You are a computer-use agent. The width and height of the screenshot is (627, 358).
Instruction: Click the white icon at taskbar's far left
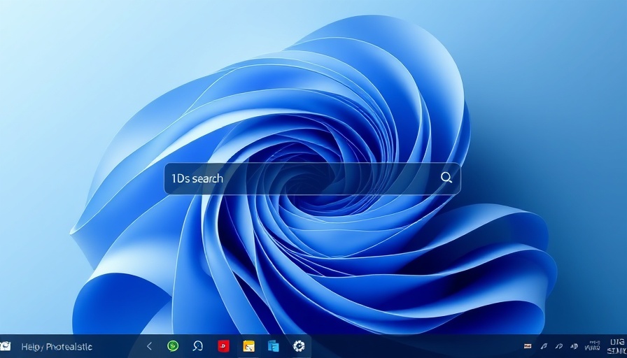[x=5, y=346]
